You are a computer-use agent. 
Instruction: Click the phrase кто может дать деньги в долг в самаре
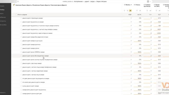tap(34, 82)
